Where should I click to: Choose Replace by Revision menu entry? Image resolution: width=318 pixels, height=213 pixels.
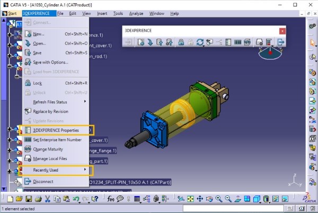(x=56, y=111)
